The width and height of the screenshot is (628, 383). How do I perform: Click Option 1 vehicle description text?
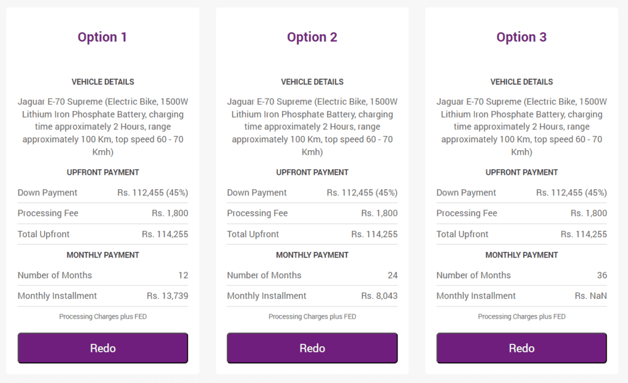click(x=102, y=126)
